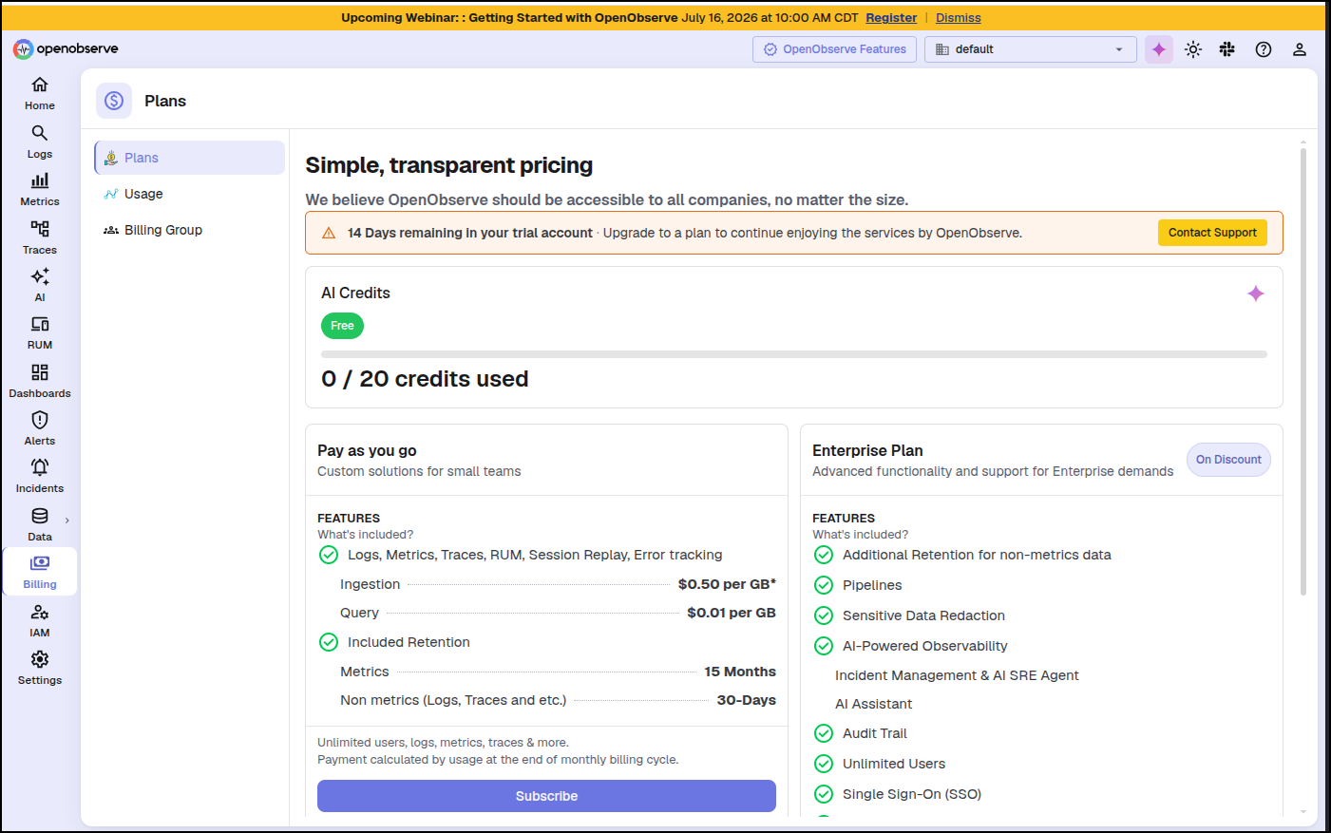Click the warning triangle in trial banner
Screen dimensions: 1331x833
(329, 233)
